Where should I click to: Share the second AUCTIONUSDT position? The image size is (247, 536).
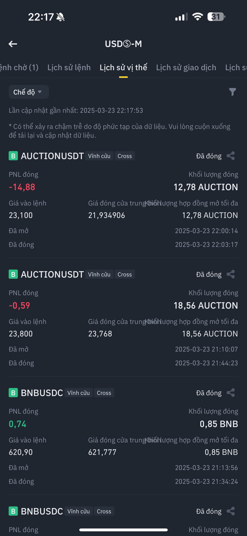(x=231, y=274)
